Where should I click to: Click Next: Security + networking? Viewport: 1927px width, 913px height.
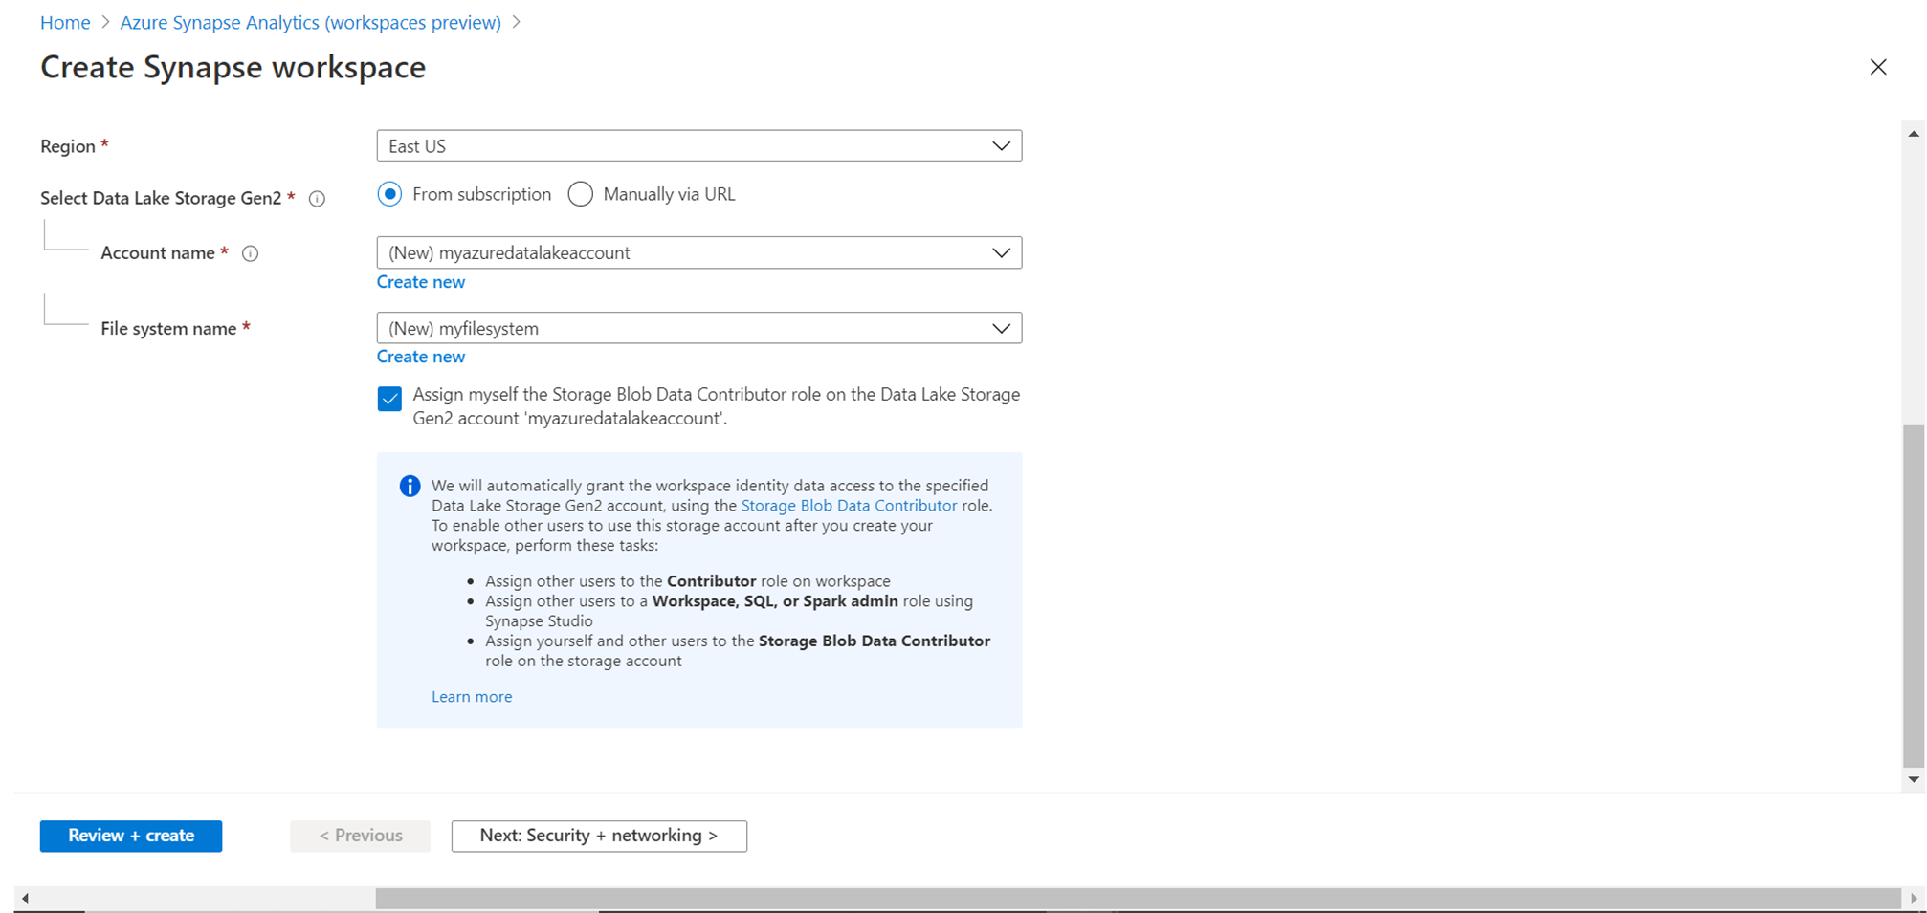click(x=599, y=835)
